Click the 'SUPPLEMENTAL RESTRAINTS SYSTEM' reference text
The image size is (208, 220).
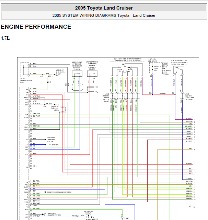(53, 214)
